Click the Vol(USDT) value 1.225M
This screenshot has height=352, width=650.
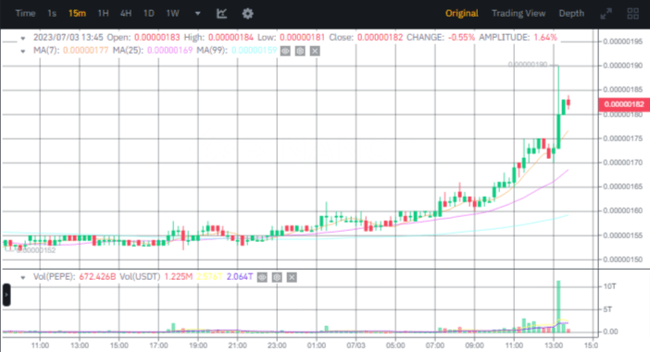tap(179, 277)
